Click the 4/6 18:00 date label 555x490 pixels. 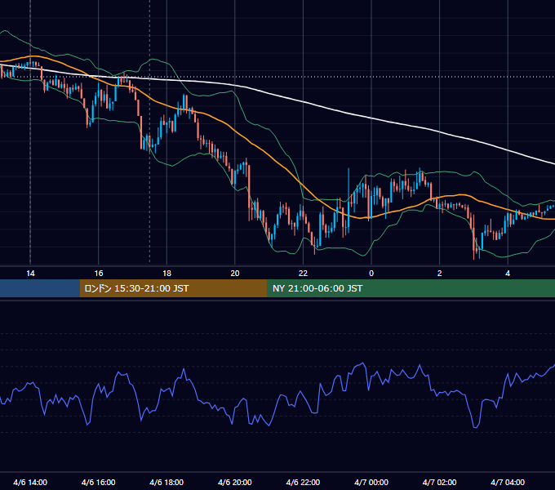166,482
